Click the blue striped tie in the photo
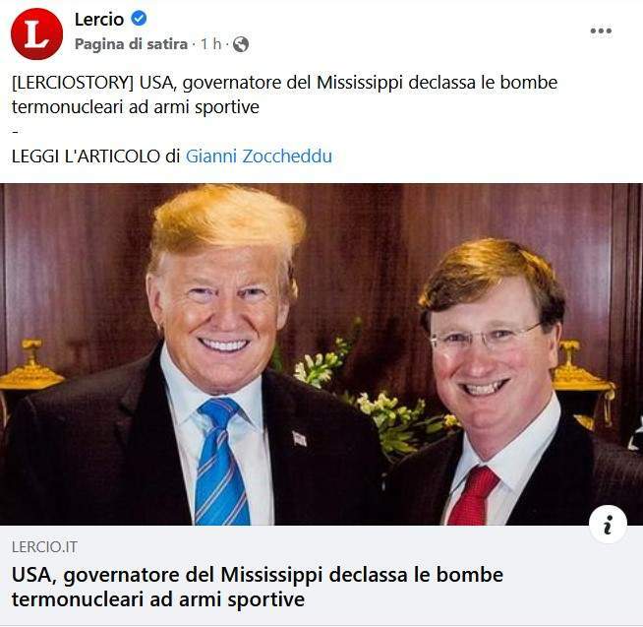The image size is (643, 627). click(220, 461)
